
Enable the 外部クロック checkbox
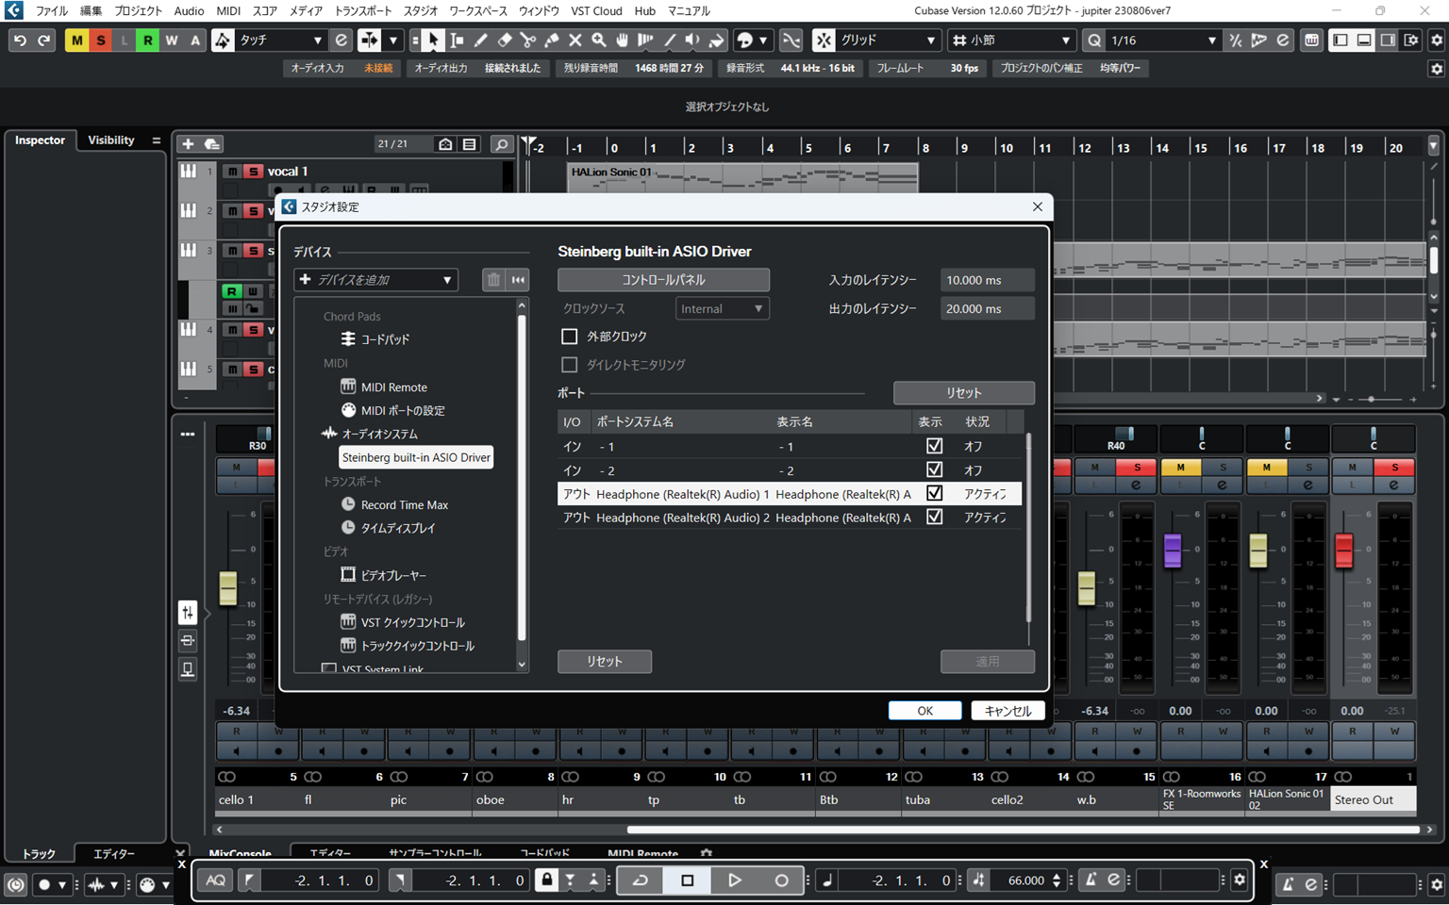pyautogui.click(x=570, y=337)
